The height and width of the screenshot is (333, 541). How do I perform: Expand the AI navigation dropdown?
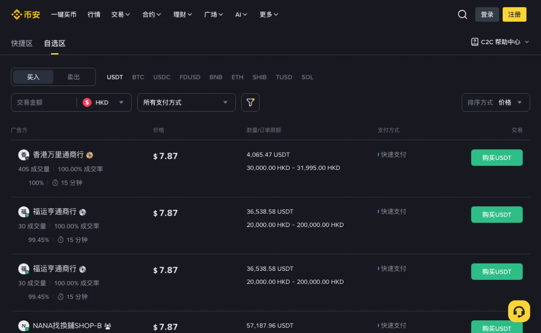tap(241, 14)
